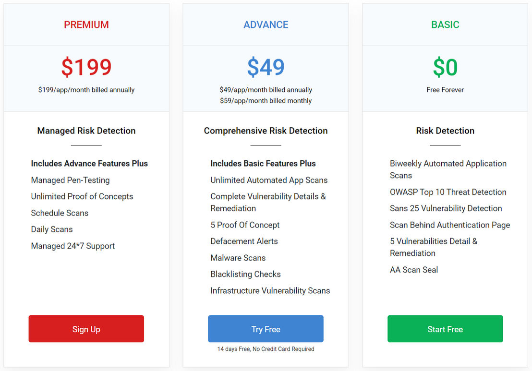The height and width of the screenshot is (371, 532).
Task: Click Comprehensive Risk Detection title
Action: coord(266,131)
